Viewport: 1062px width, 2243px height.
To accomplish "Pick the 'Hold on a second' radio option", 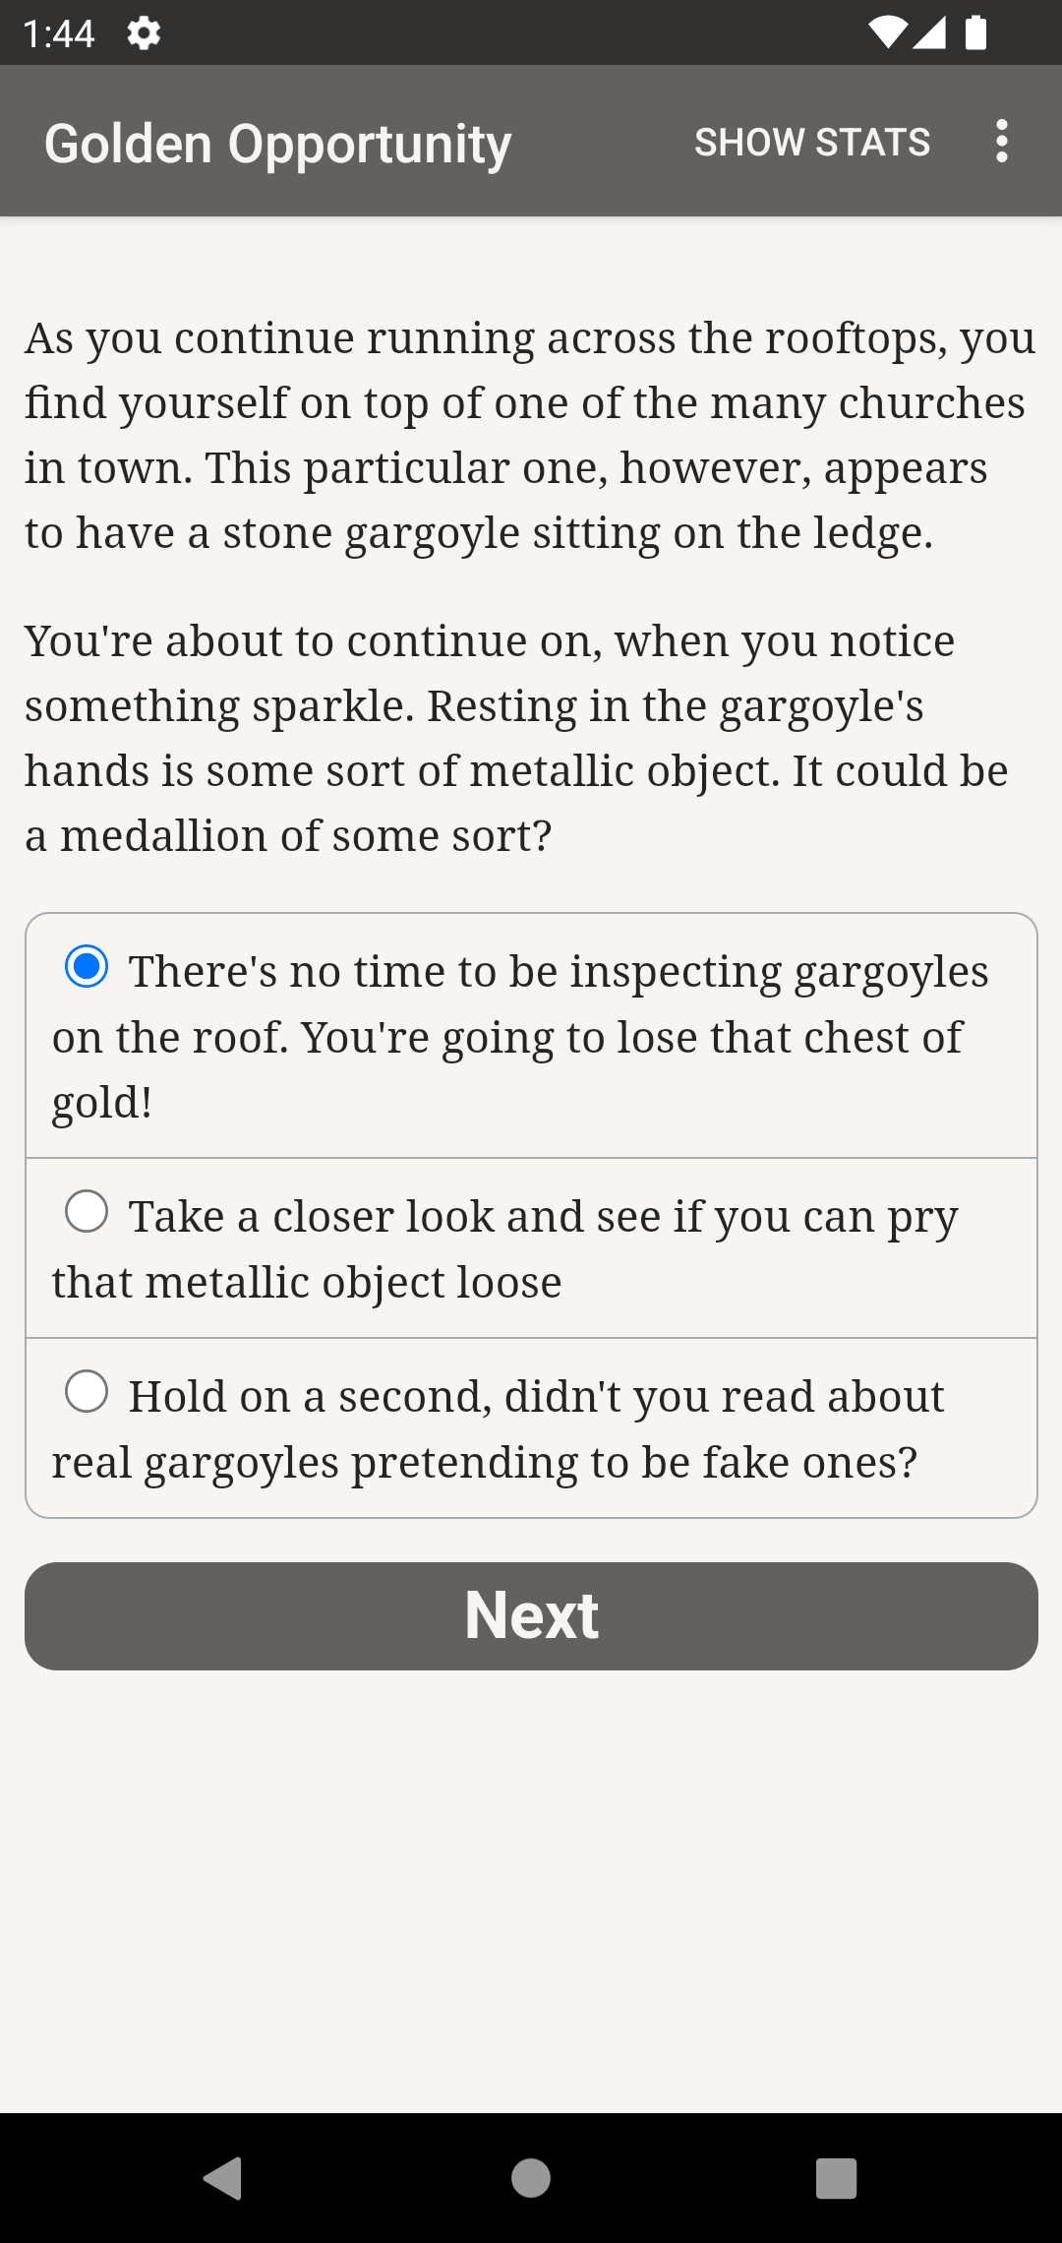I will [87, 1392].
